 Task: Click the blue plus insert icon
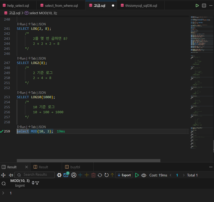(80, 175)
